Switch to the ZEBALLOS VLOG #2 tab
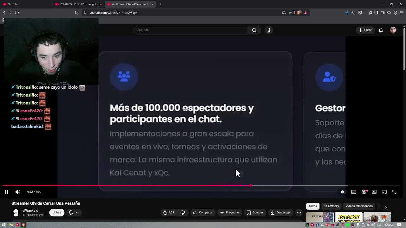 click(78, 4)
